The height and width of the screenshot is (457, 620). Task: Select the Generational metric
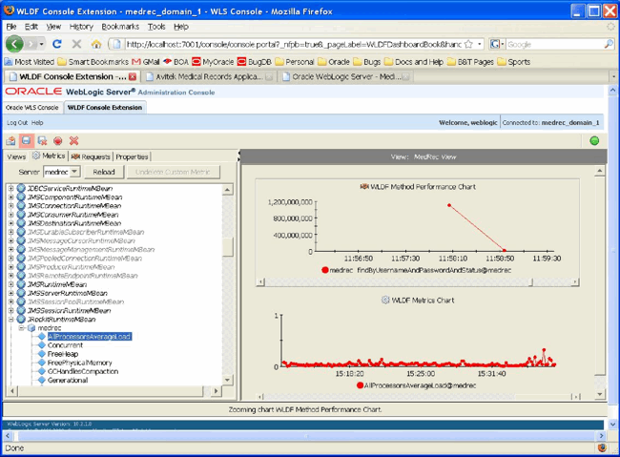[x=68, y=380]
